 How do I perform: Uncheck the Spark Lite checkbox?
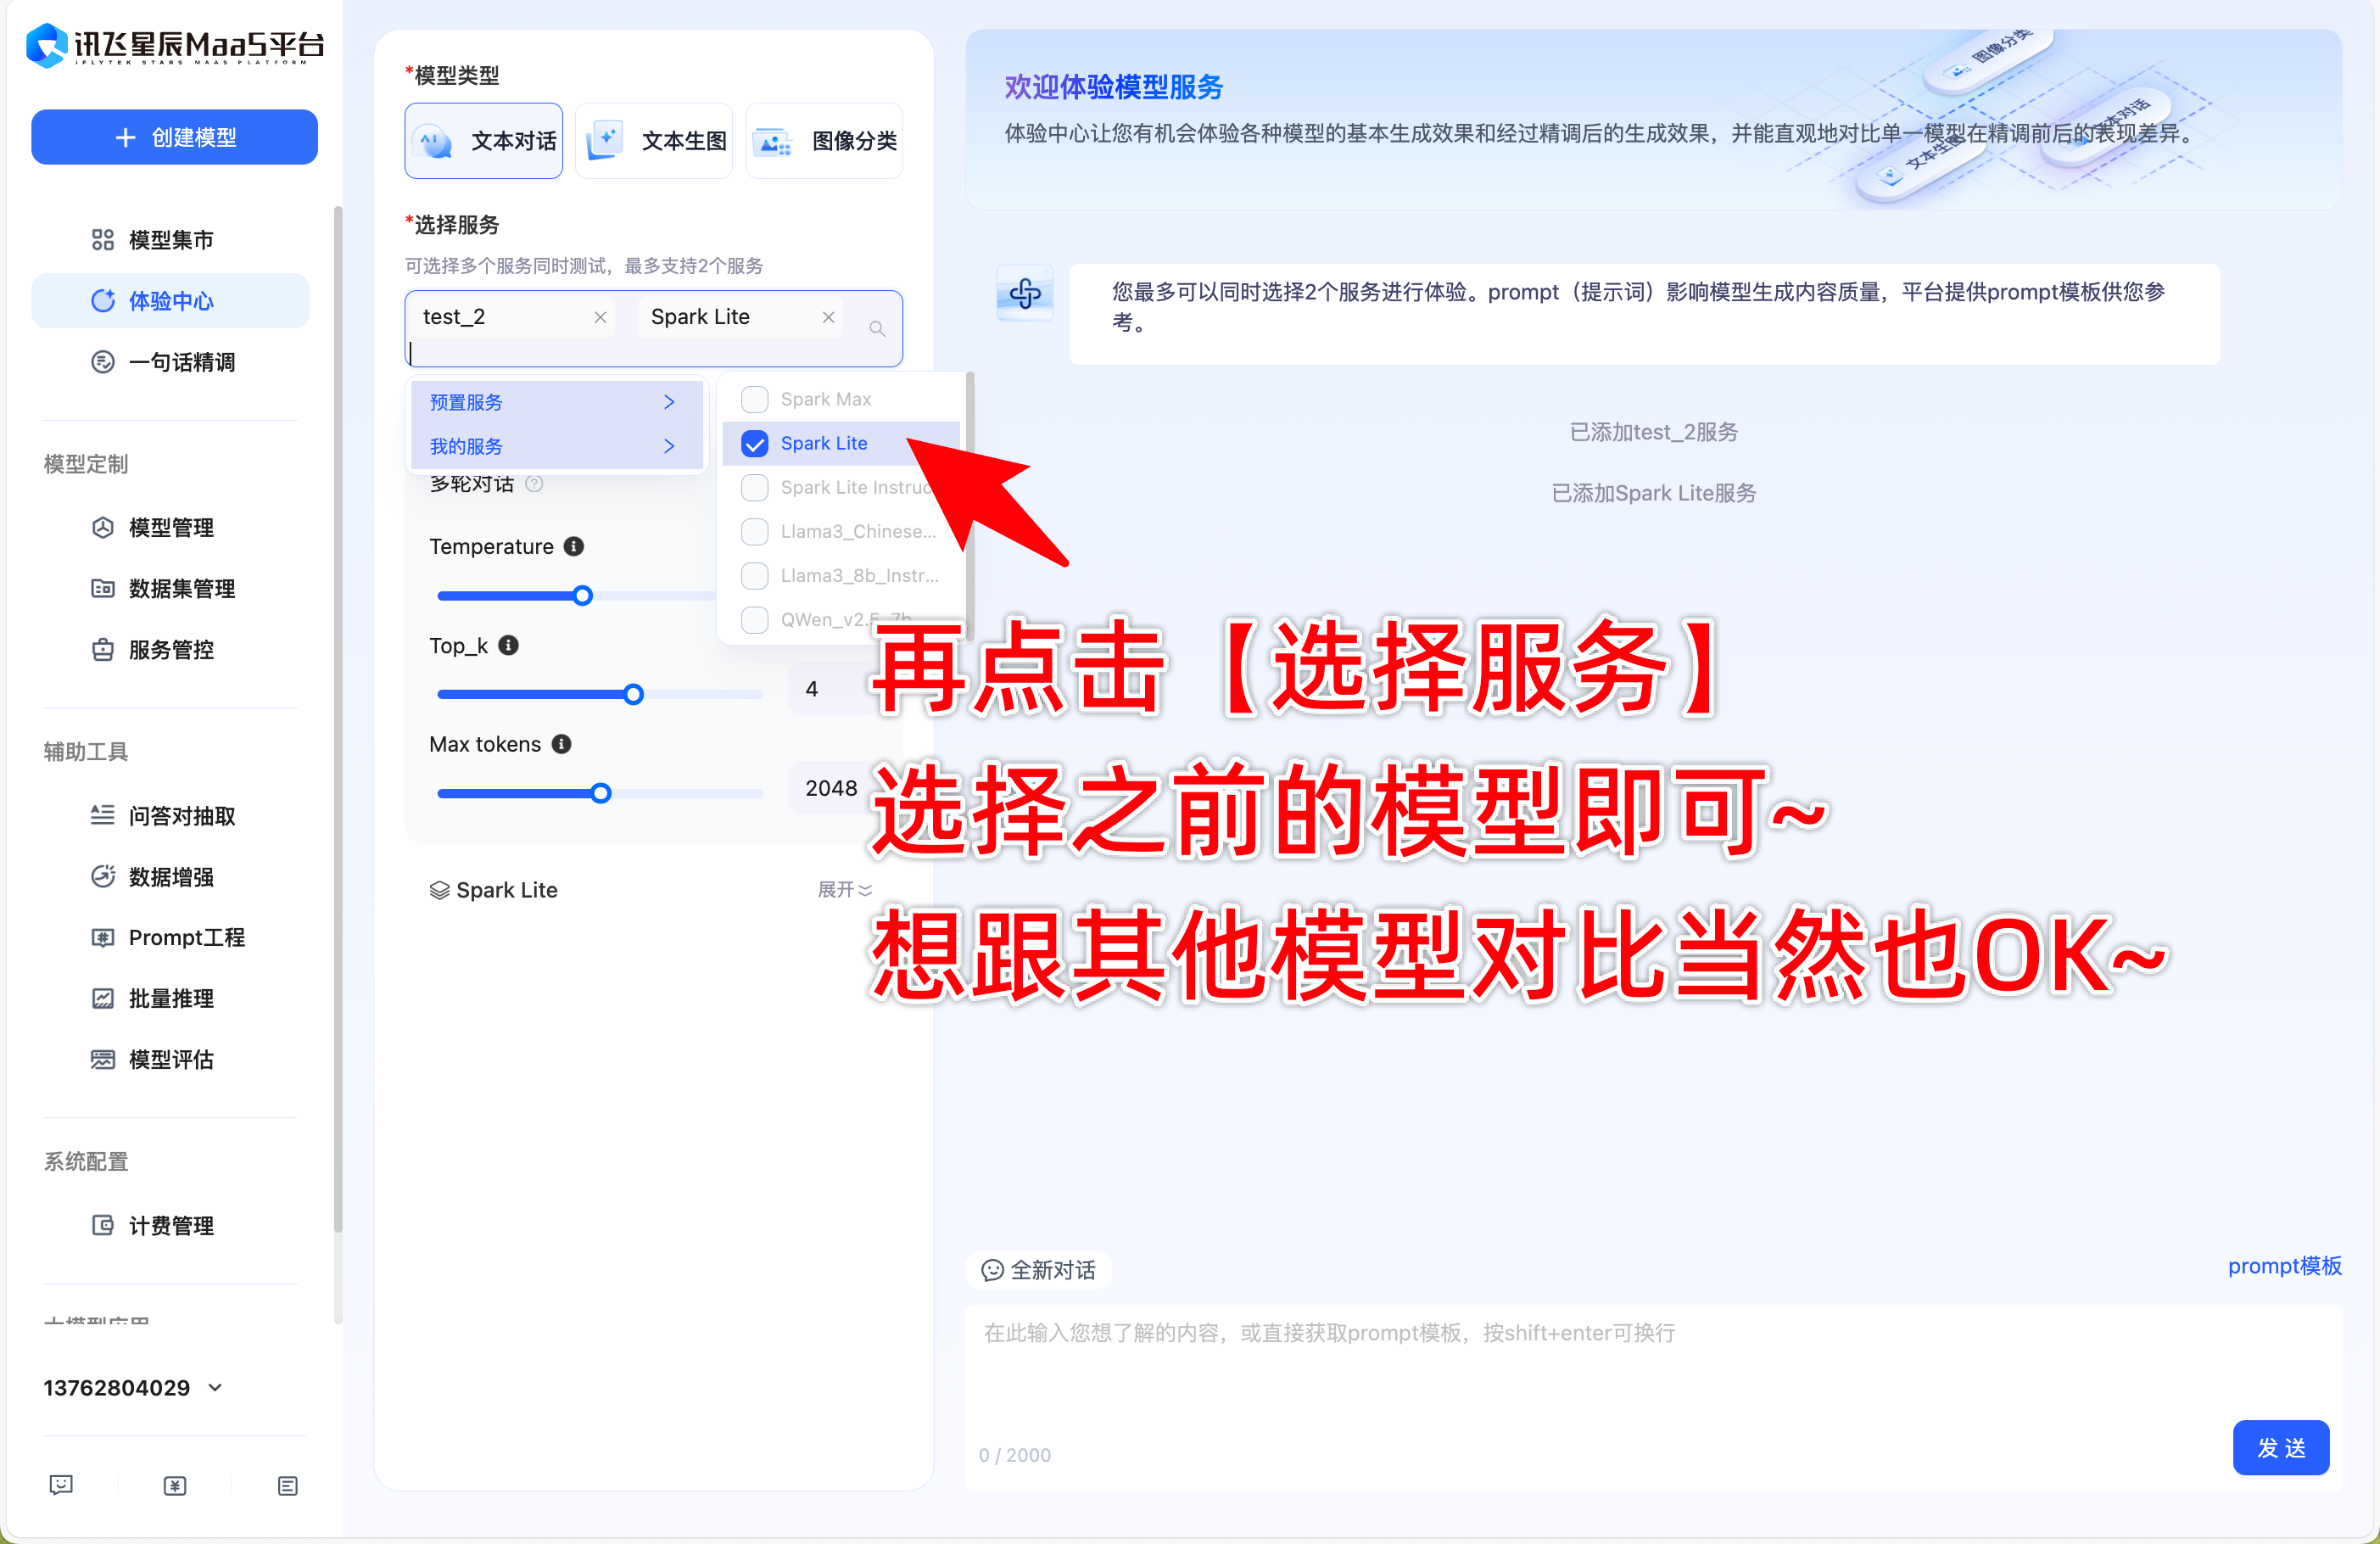coord(755,443)
